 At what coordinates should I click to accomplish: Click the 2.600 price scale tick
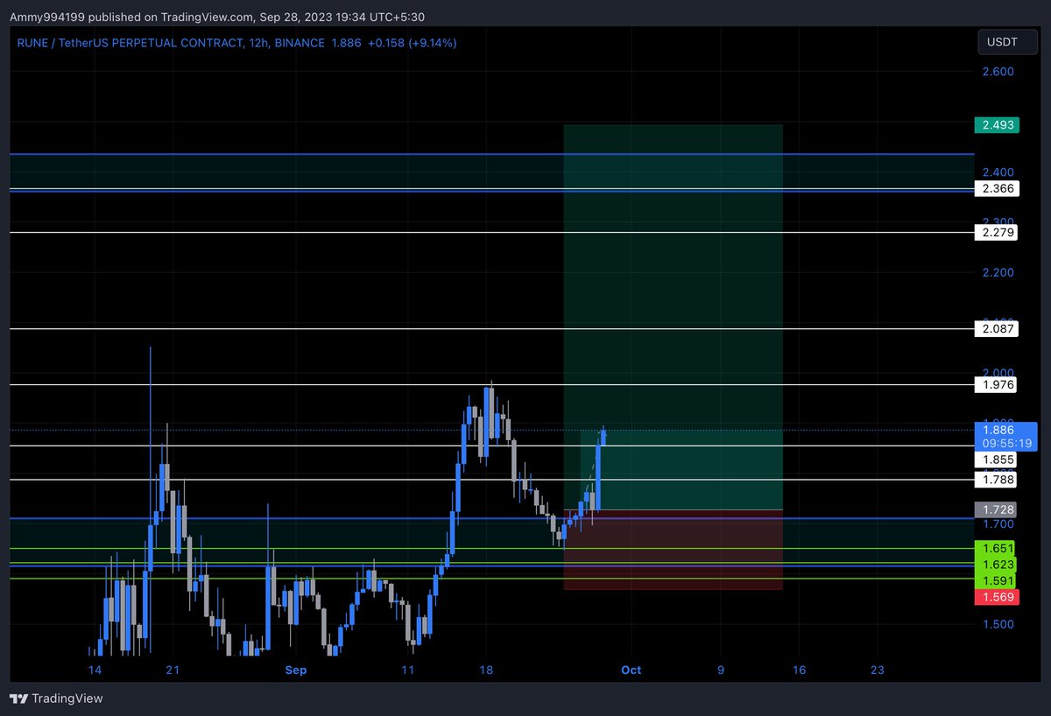(998, 72)
